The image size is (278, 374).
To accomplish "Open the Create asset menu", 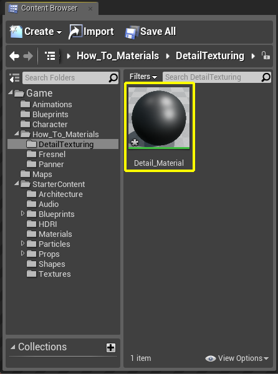I will pos(36,32).
